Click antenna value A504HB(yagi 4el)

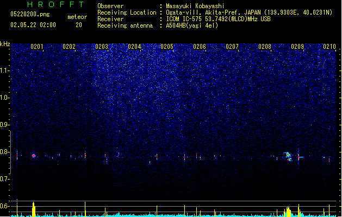point(192,25)
